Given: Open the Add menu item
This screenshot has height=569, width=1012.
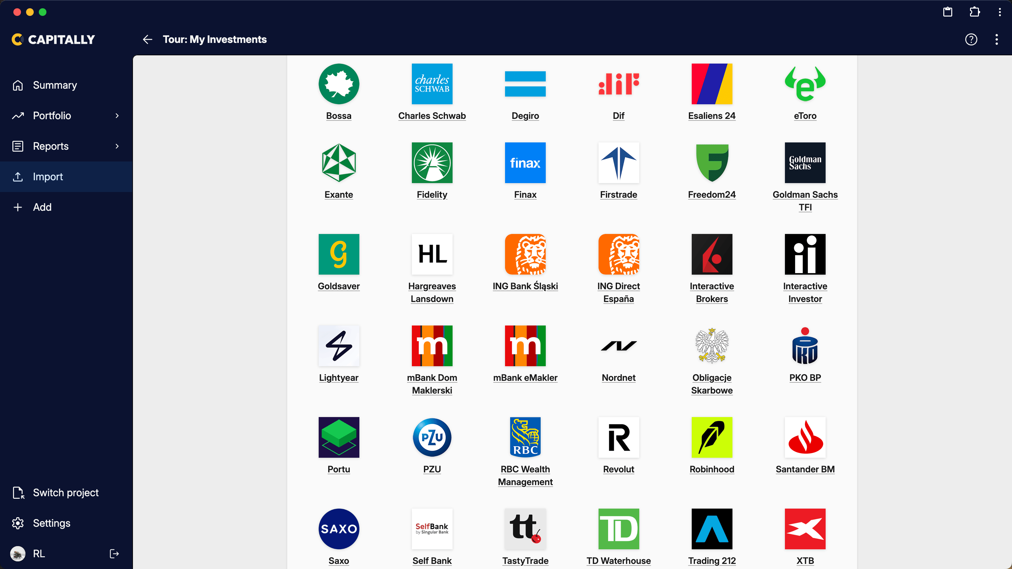Looking at the screenshot, I should [x=66, y=207].
